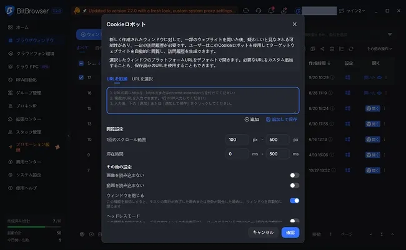The width and height of the screenshot is (406, 250).
Task: Click the システム設定 gear icon
Action: (11, 175)
